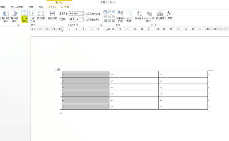Open the Review (校閲) ribbon tab

click(x=31, y=7)
